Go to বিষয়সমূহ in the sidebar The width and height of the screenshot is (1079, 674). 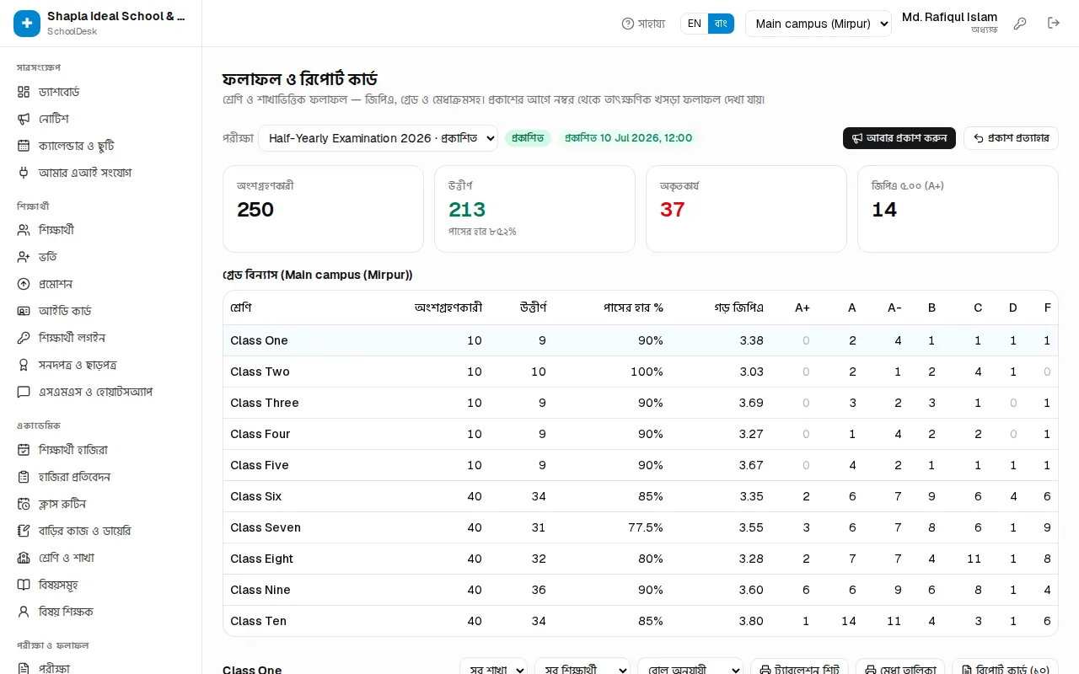click(x=101, y=585)
